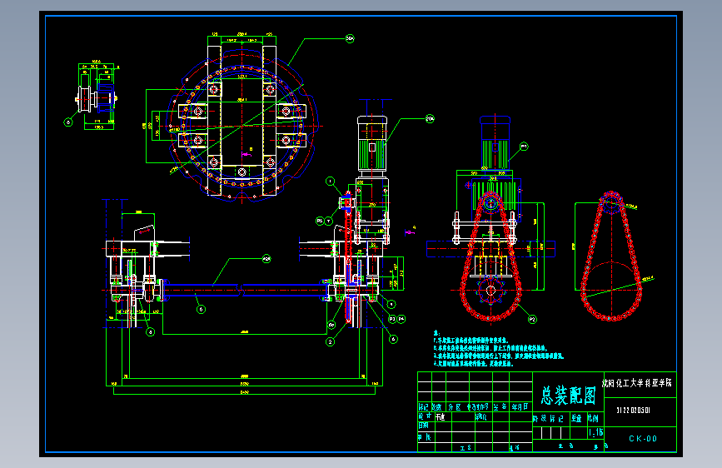Select the P5 part balloon
This screenshot has width=722, height=468.
[x=320, y=222]
